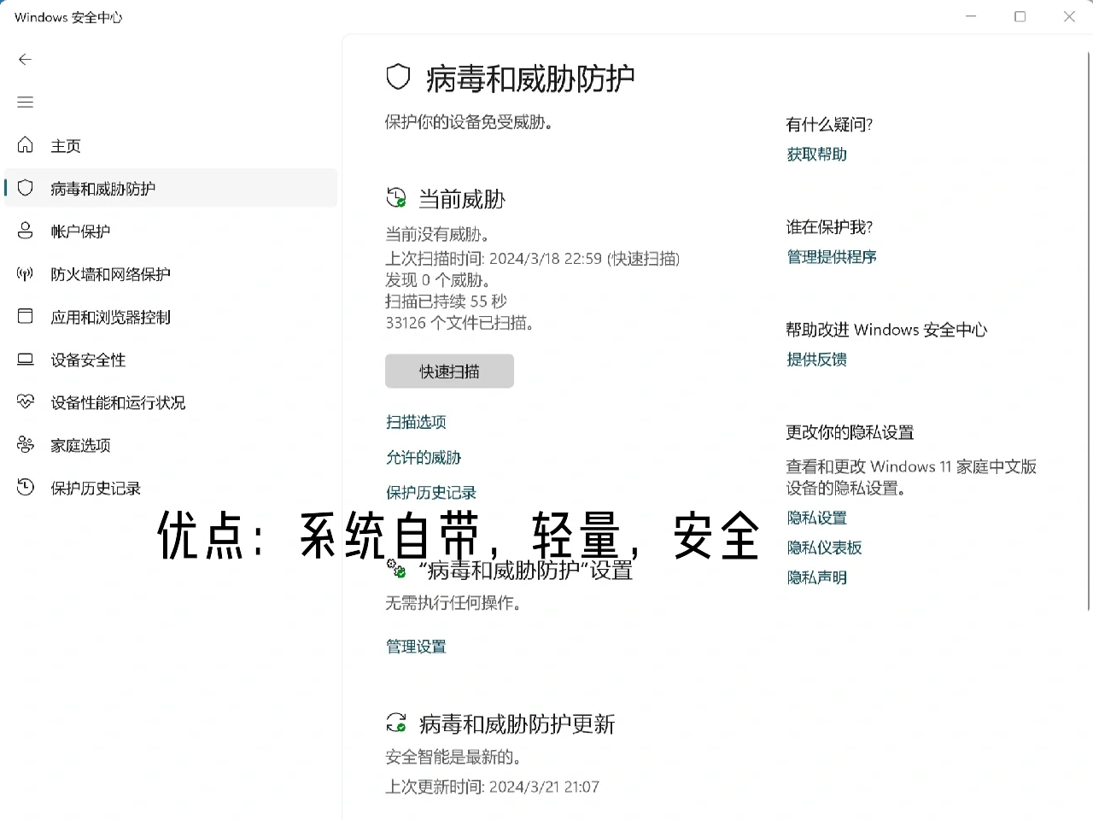This screenshot has width=1093, height=820.
Task: Select the 帐户保护 account icon
Action: click(x=25, y=231)
